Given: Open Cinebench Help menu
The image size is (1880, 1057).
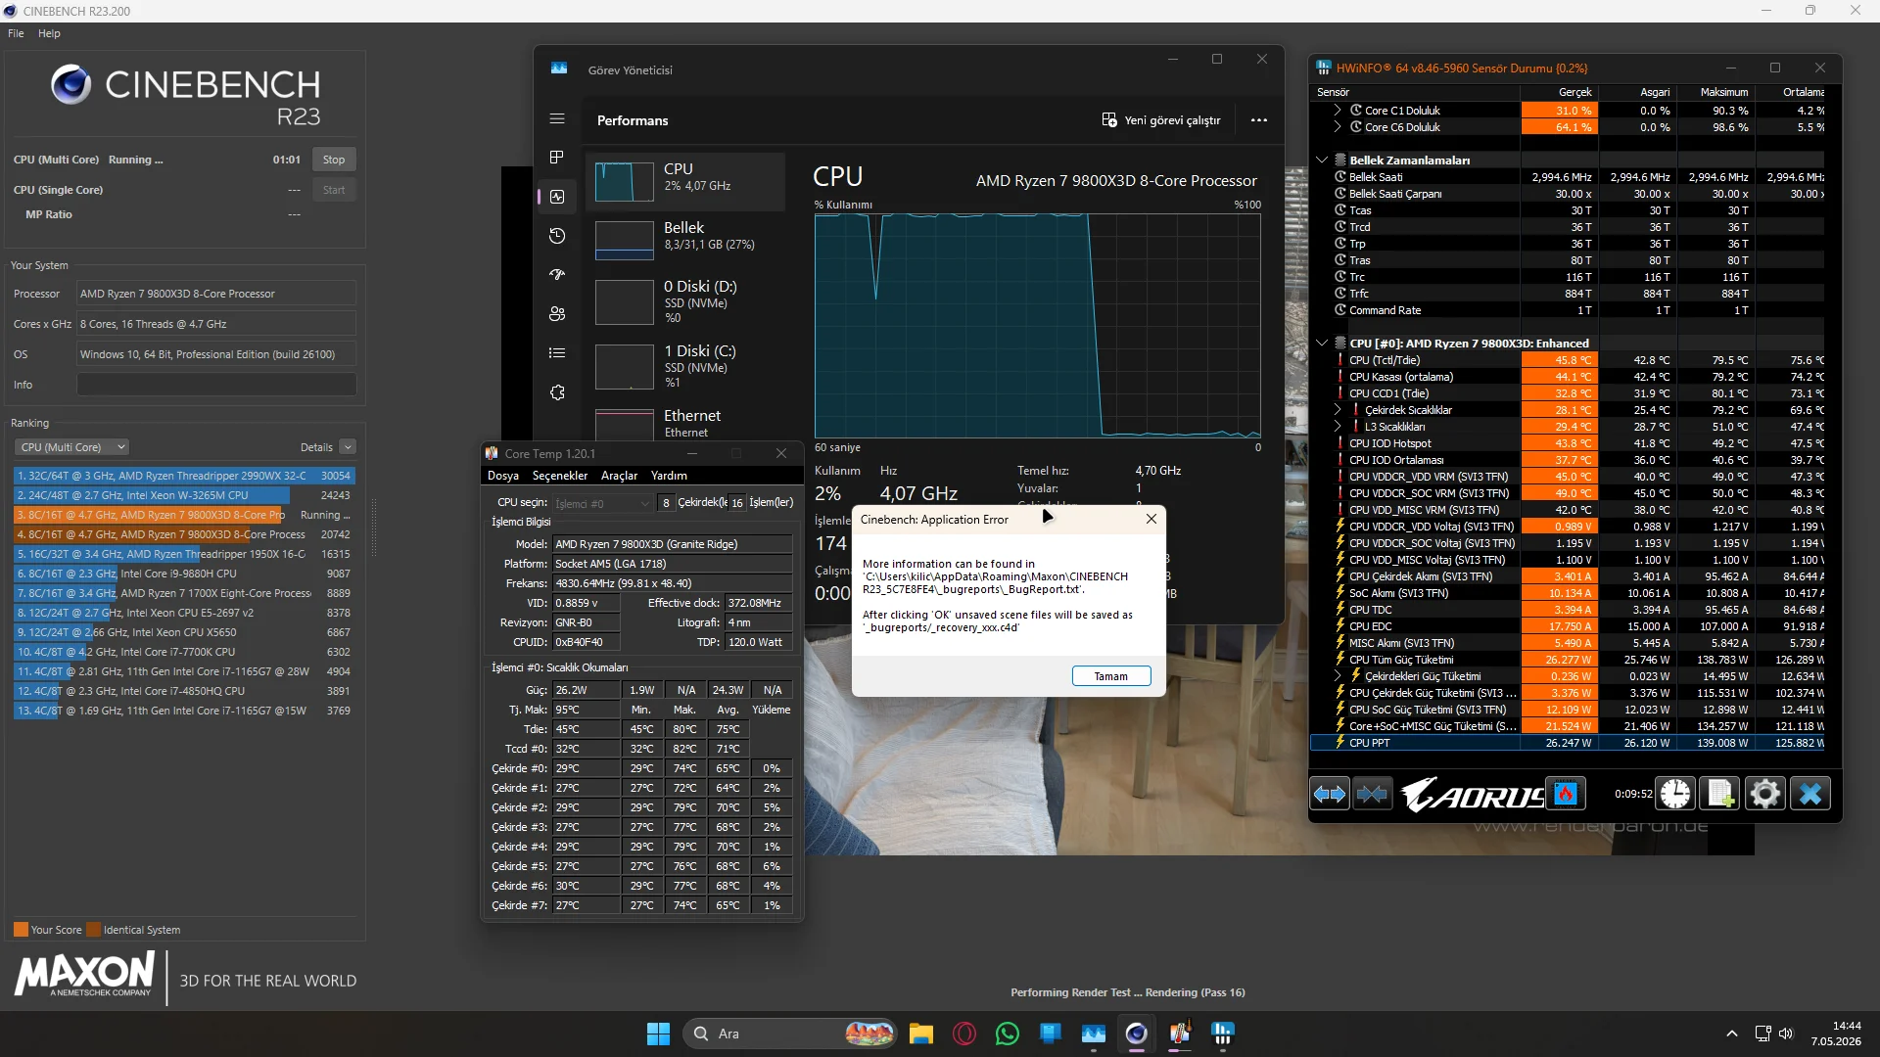Looking at the screenshot, I should point(49,33).
